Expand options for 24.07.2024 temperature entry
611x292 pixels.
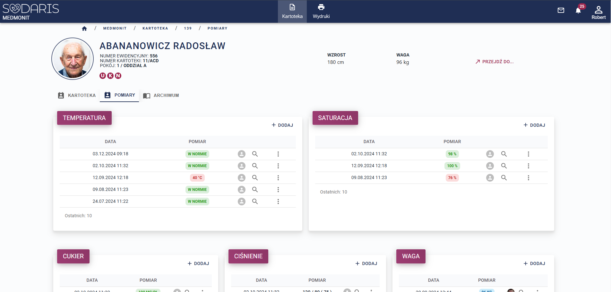pyautogui.click(x=278, y=202)
